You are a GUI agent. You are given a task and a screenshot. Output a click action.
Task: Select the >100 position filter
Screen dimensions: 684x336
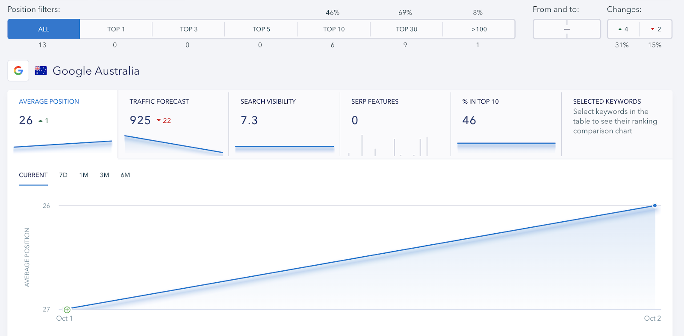[x=479, y=29]
